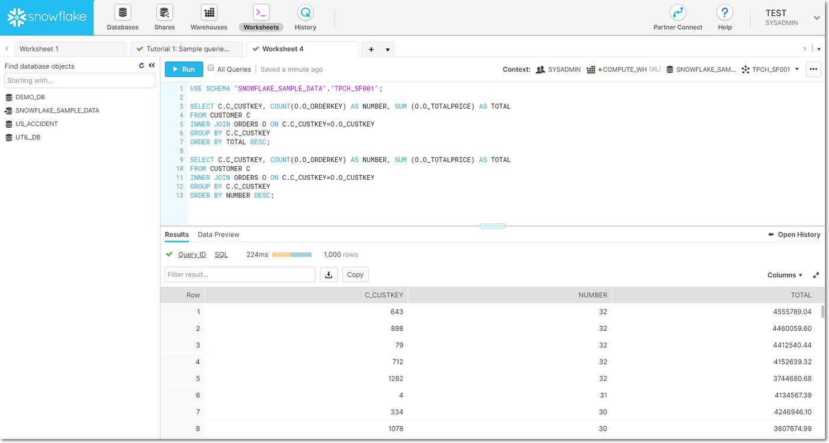The width and height of the screenshot is (829, 443).
Task: Enable the All Queries checkbox
Action: (x=211, y=69)
